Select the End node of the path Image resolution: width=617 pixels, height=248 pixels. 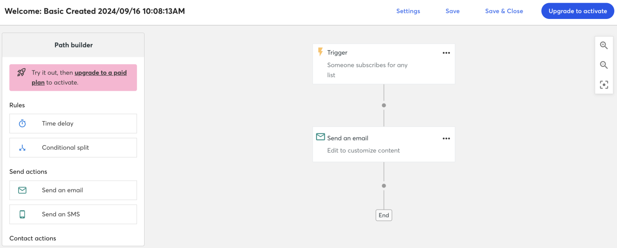tap(384, 215)
